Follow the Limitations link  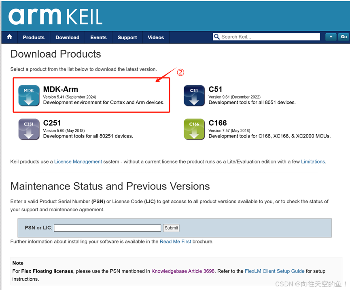pos(313,161)
